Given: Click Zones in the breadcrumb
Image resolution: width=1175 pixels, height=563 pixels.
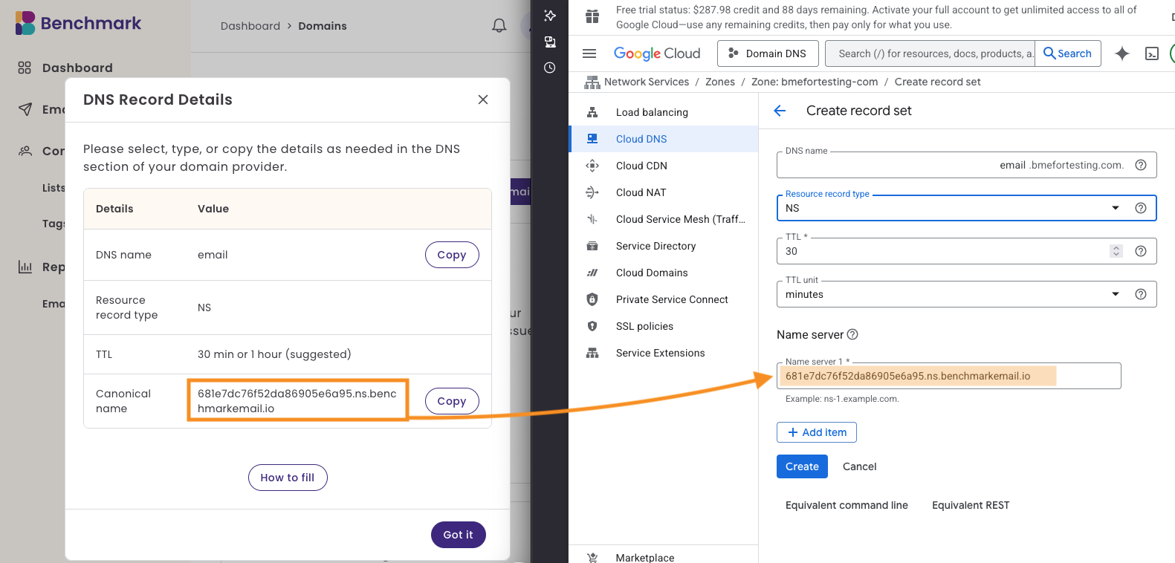Looking at the screenshot, I should pos(720,82).
